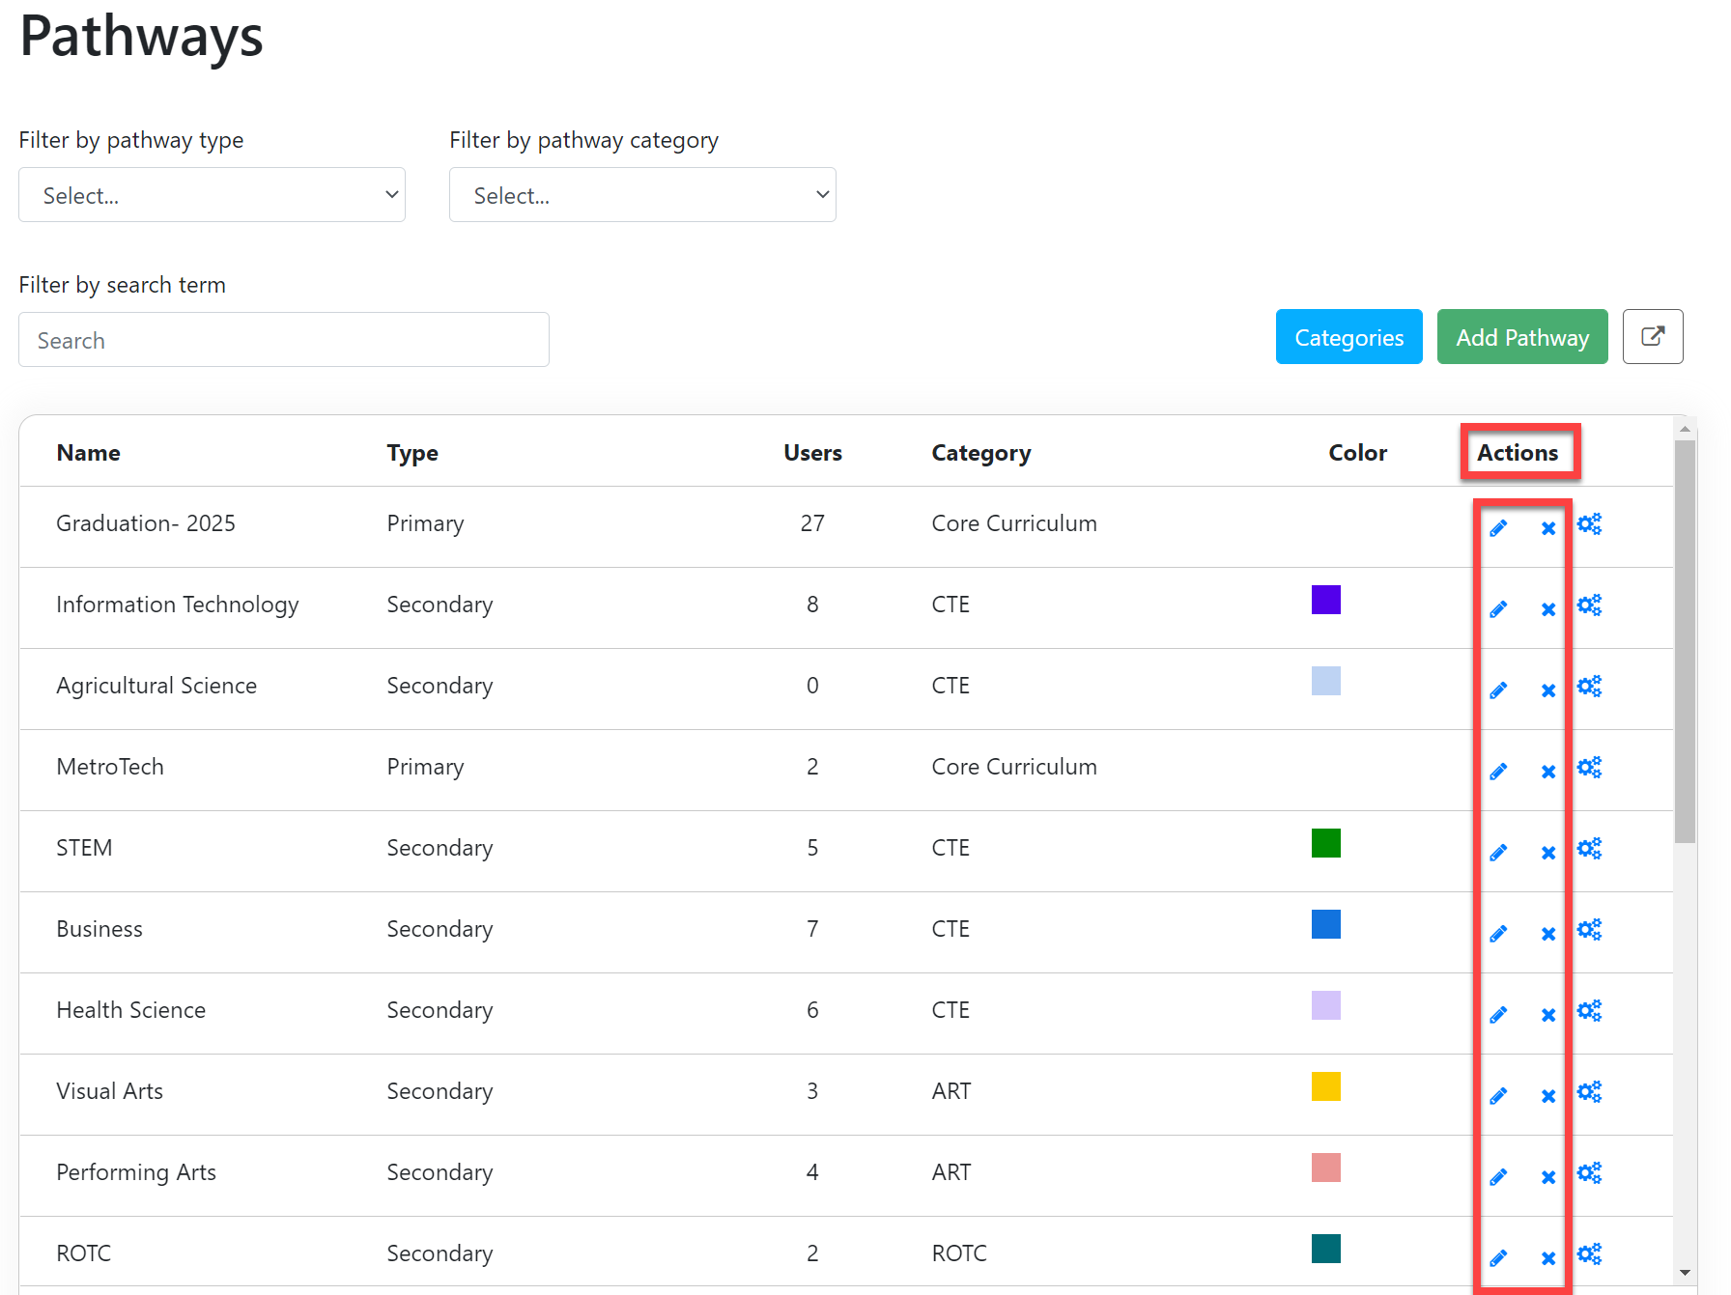Image resolution: width=1731 pixels, height=1295 pixels.
Task: Click the Users column header
Action: (x=812, y=453)
